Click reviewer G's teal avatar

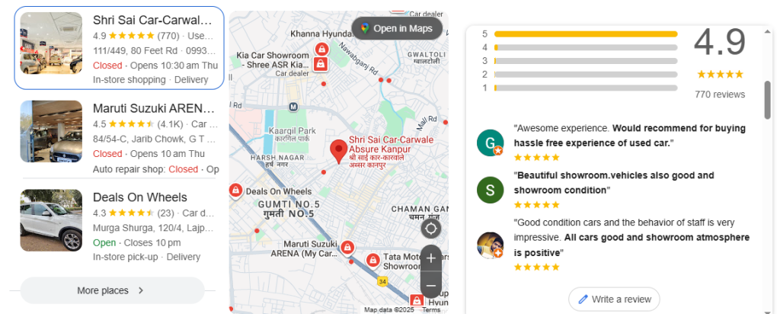pyautogui.click(x=490, y=143)
